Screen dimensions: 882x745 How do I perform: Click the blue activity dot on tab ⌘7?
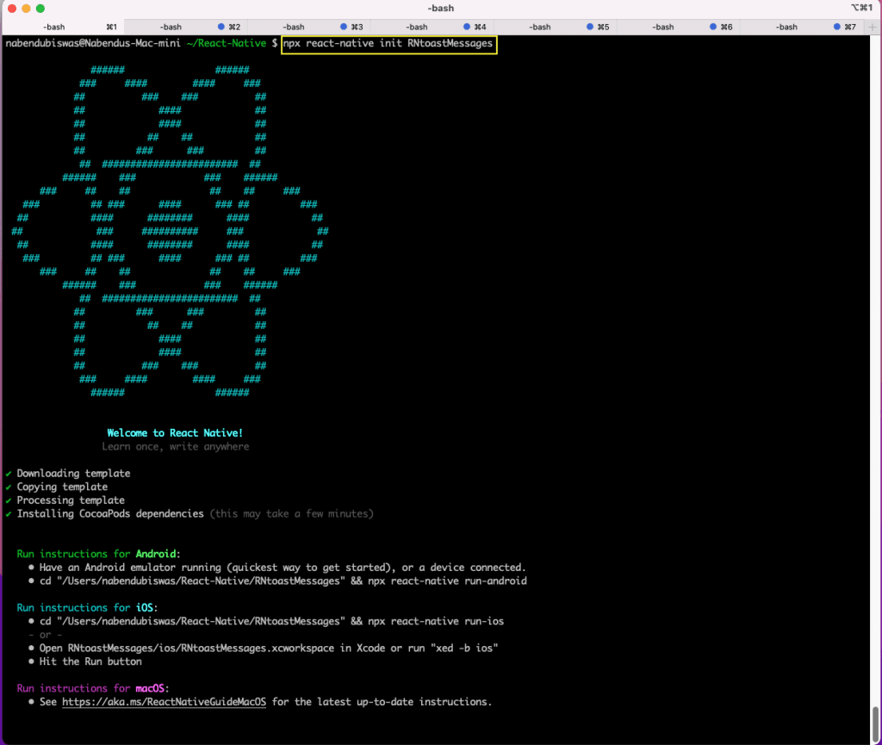click(836, 27)
